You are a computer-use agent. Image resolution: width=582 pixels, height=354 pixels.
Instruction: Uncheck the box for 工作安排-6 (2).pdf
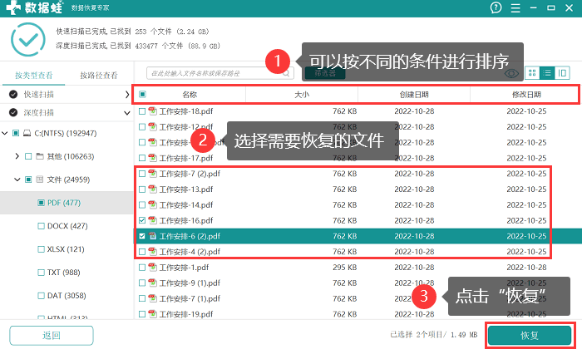pos(142,236)
